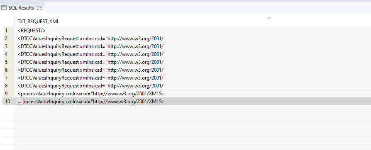Select processValueInquiry cell in row 9
The height and width of the screenshot is (150, 371).
[193, 94]
